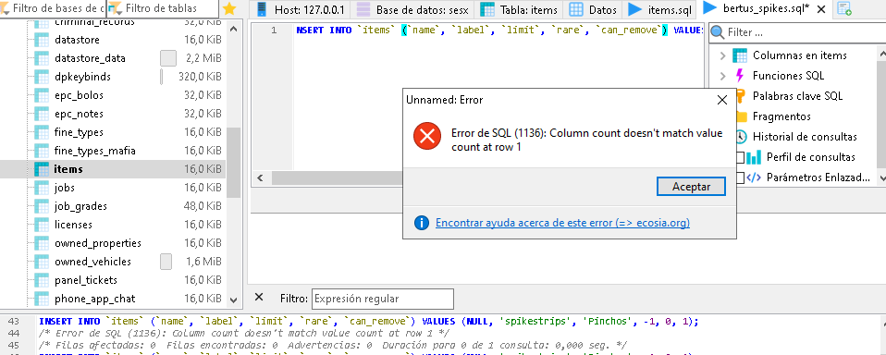
Task: Click the Filtro de tablas field
Action: pyautogui.click(x=163, y=8)
